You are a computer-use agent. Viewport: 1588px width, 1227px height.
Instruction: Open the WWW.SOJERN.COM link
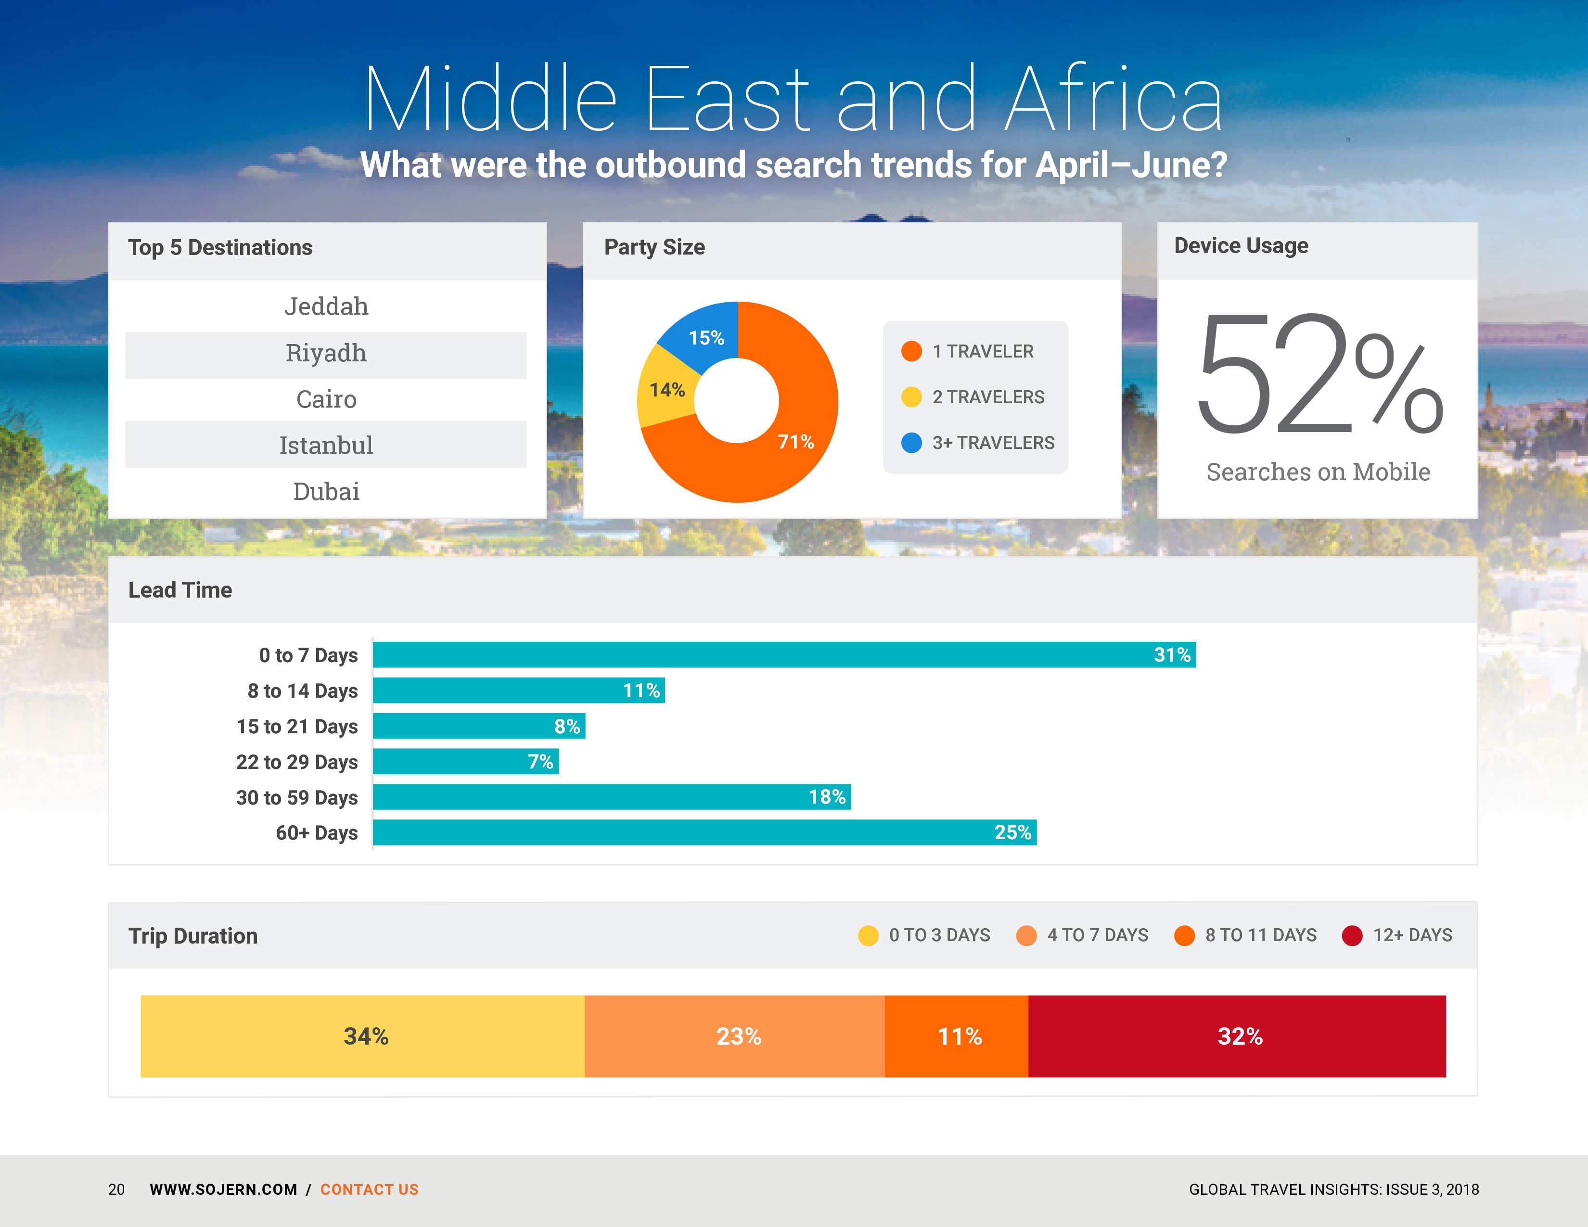pyautogui.click(x=223, y=1190)
